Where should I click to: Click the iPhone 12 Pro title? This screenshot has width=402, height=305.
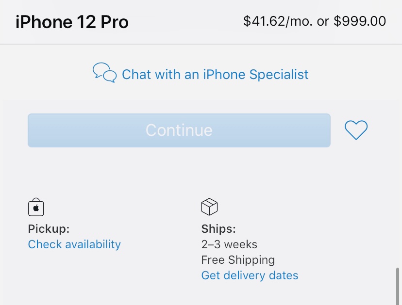[x=72, y=22]
